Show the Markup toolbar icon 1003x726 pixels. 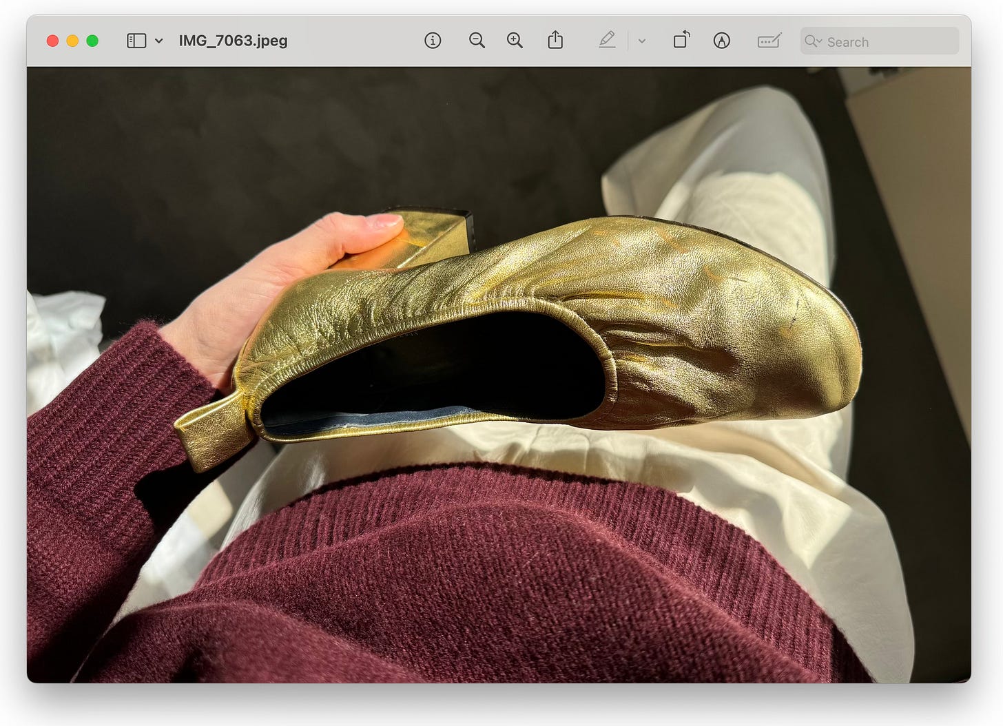(721, 41)
